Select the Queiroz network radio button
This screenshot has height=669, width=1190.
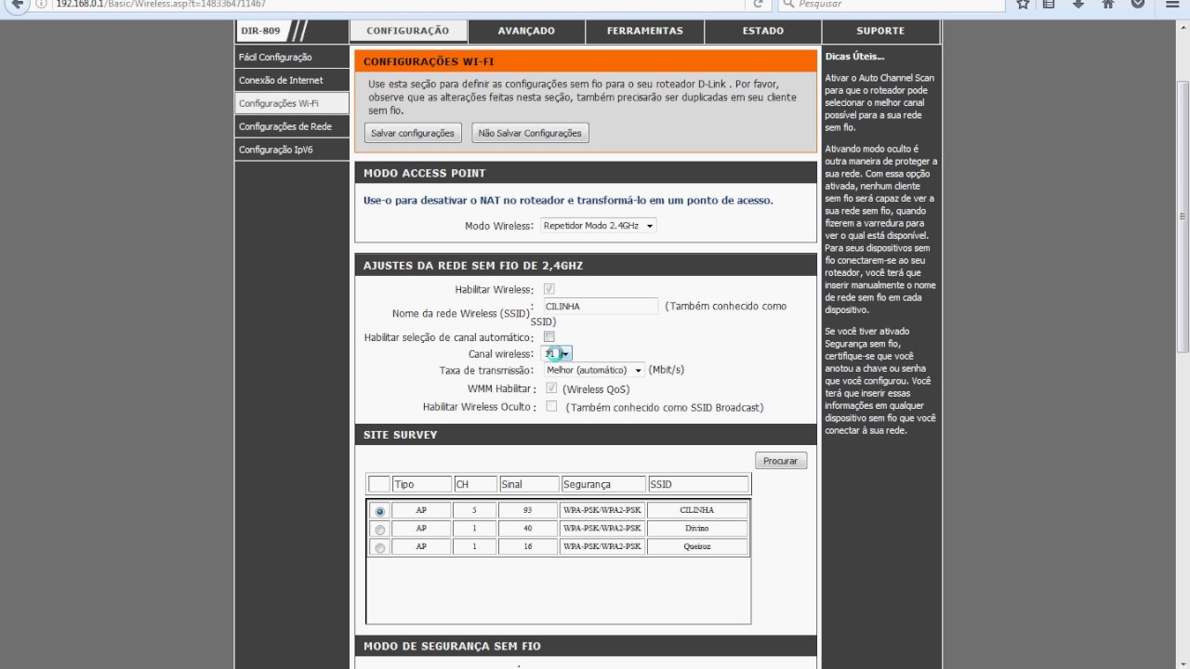point(379,548)
